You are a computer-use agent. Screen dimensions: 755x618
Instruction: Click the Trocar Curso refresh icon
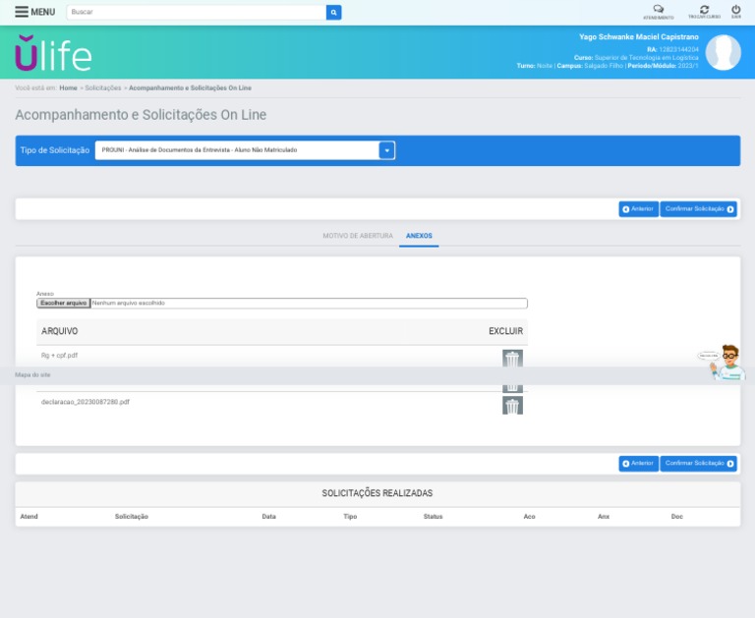click(704, 11)
